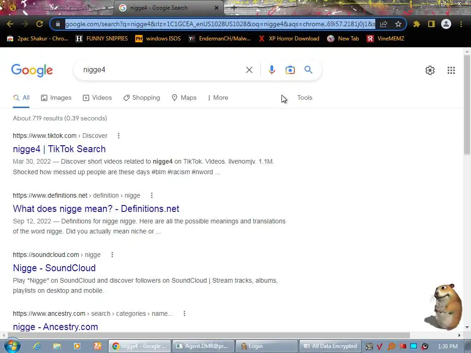Open the Windows Start button
471x353 pixels.
pyautogui.click(x=12, y=346)
